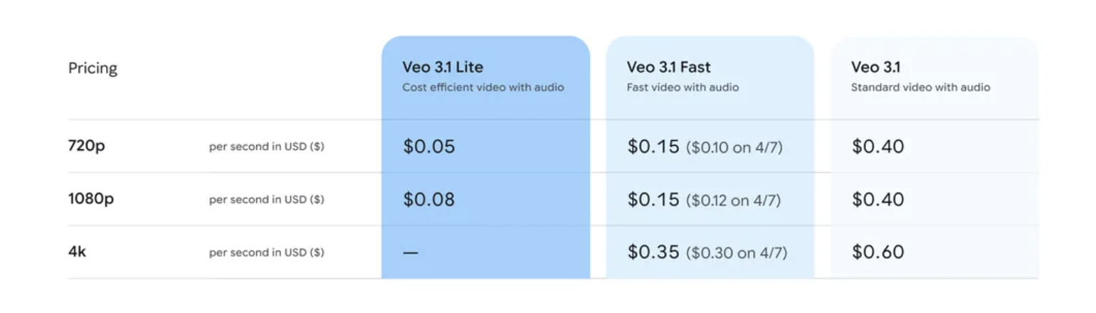
Task: Click the Pricing table heading
Action: [93, 69]
